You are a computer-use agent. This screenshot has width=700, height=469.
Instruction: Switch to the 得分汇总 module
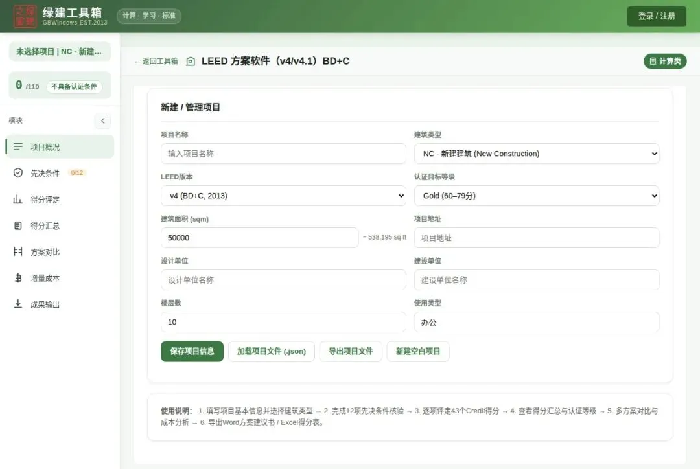pyautogui.click(x=60, y=225)
